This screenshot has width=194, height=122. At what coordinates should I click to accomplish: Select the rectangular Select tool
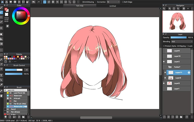pyautogui.click(x=1, y=50)
